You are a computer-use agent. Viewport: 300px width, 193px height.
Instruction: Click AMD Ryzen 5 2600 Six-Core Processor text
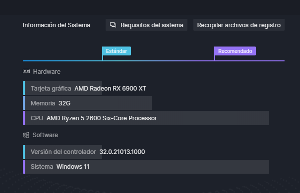pyautogui.click(x=102, y=118)
